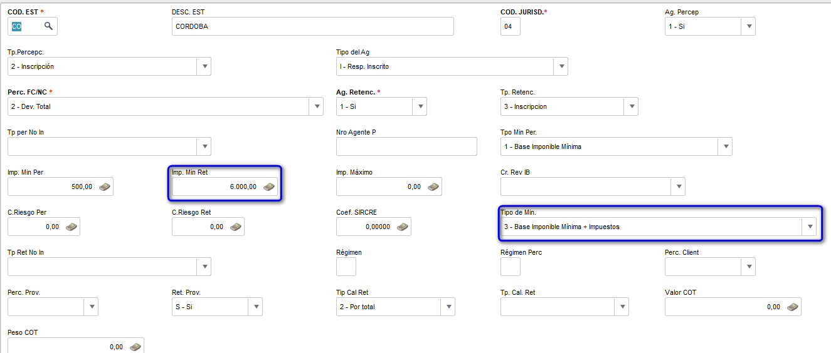Image resolution: width=831 pixels, height=353 pixels.
Task: Expand the Tipo de Mín. dropdown
Action: 810,227
